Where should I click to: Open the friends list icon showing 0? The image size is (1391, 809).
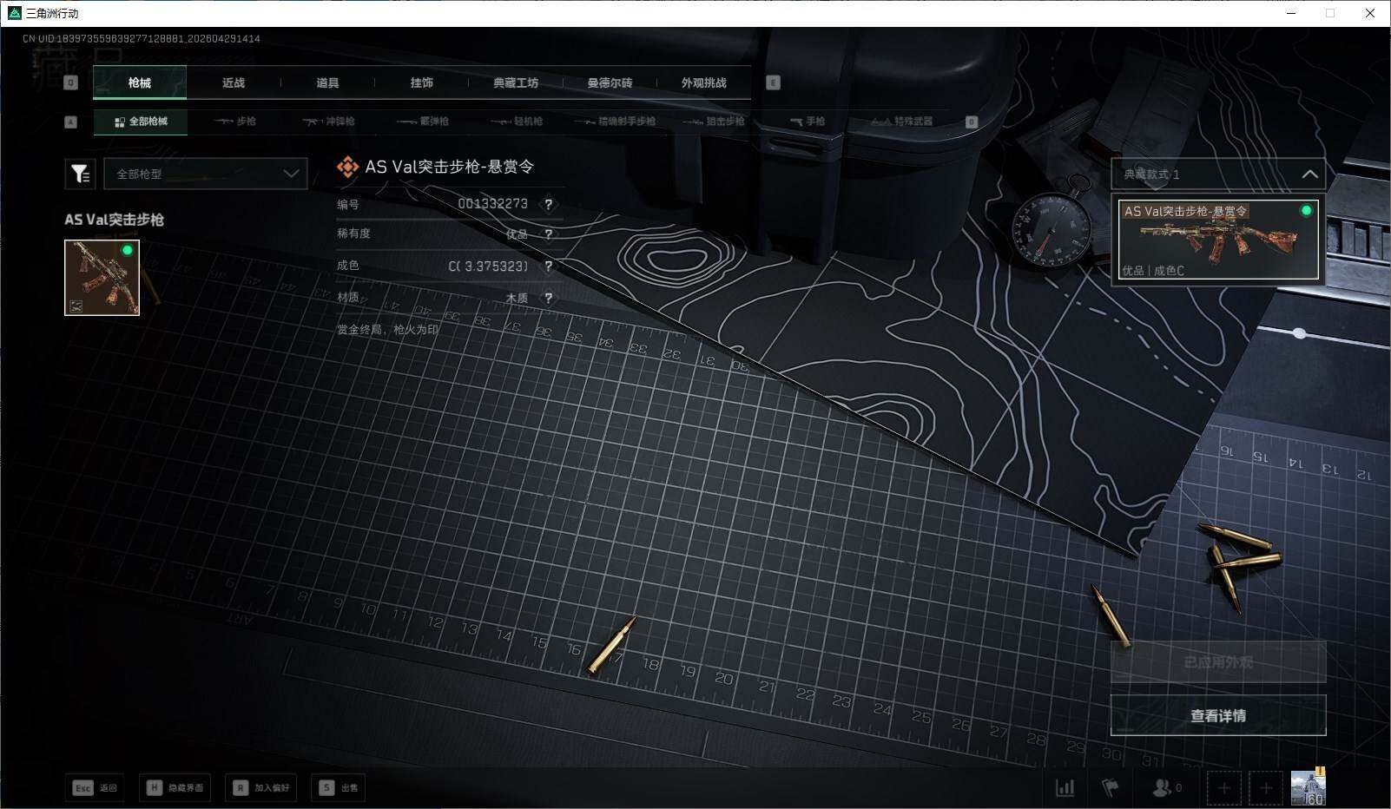click(1164, 787)
